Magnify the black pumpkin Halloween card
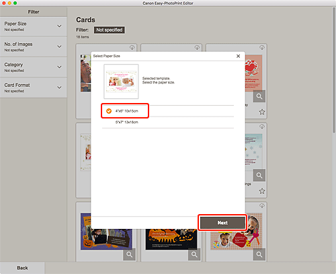The width and height of the screenshot is (336, 274). pos(194,254)
